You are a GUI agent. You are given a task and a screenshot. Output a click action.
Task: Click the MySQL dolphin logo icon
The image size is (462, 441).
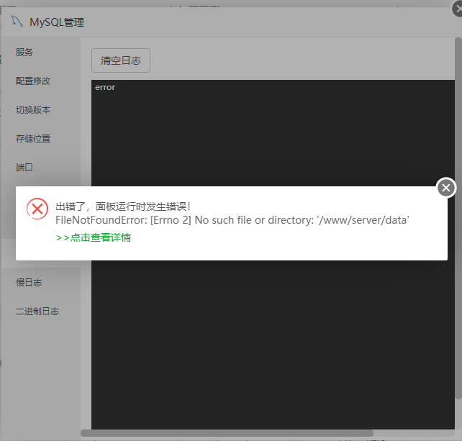(17, 22)
